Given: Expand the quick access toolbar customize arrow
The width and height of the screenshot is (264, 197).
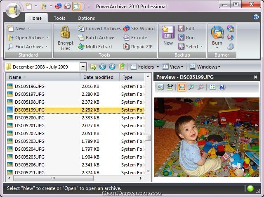Looking at the screenshot, I should tap(89, 7).
